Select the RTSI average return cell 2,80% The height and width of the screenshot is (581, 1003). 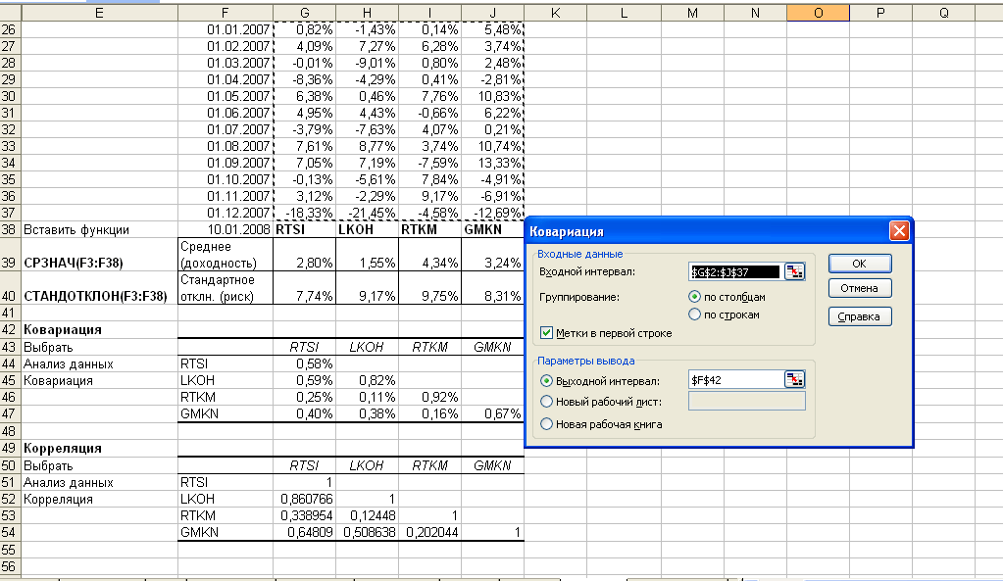(x=304, y=263)
